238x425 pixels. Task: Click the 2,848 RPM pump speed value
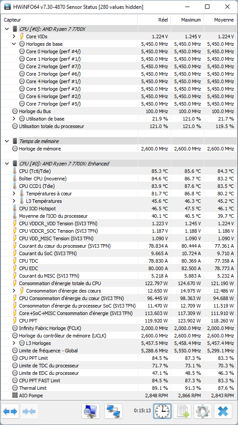click(x=157, y=396)
